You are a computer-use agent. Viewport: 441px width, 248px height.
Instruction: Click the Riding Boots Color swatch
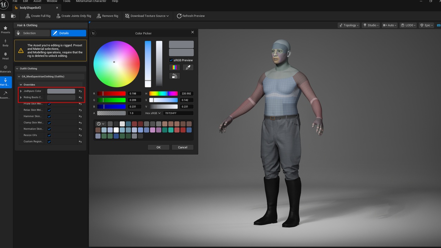pos(61,97)
